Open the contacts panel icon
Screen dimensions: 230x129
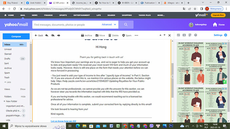click(178, 35)
